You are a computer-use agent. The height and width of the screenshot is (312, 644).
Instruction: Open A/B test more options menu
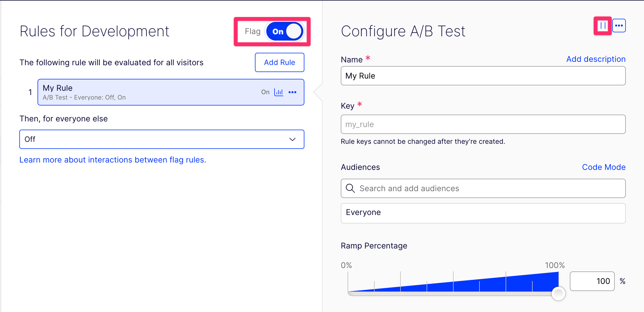coord(619,26)
